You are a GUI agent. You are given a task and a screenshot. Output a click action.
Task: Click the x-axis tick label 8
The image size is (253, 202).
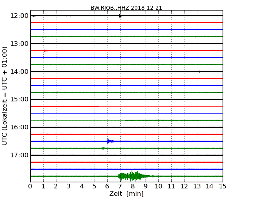click(x=133, y=186)
